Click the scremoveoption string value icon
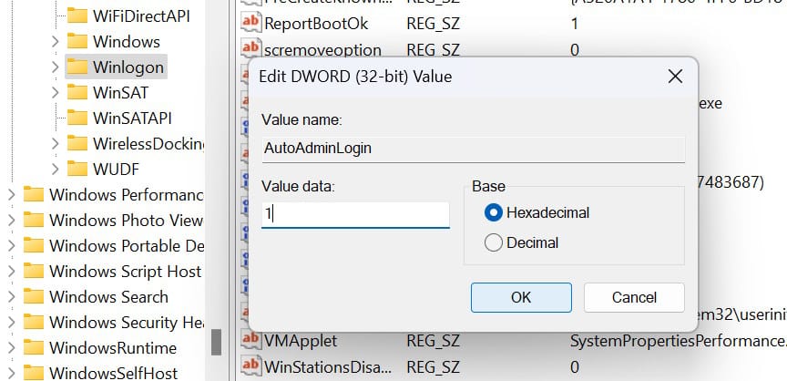This screenshot has height=381, width=787. tap(250, 48)
